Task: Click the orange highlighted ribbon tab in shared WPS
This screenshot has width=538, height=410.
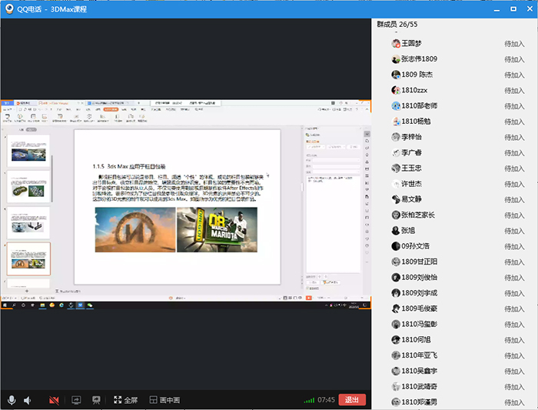Action: 111,109
